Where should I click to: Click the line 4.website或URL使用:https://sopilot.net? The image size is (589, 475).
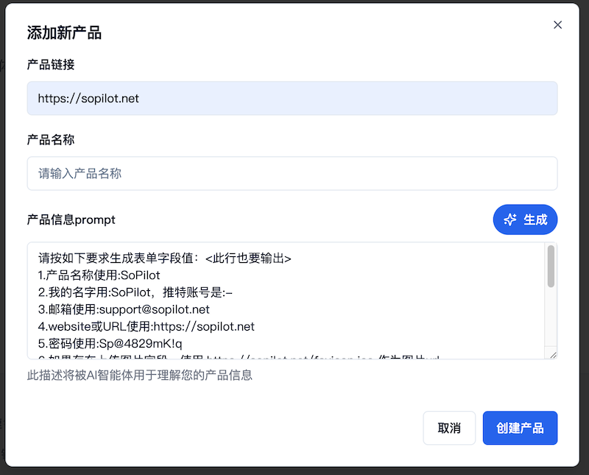click(x=146, y=326)
